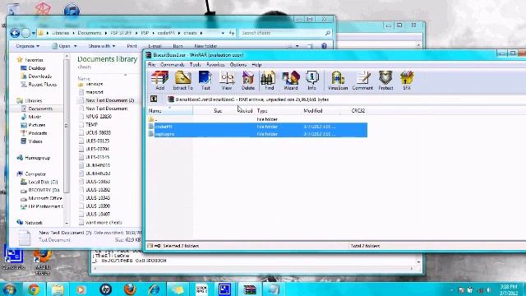Click the search magnifier in Explorer search box
526x296 pixels.
(328, 33)
